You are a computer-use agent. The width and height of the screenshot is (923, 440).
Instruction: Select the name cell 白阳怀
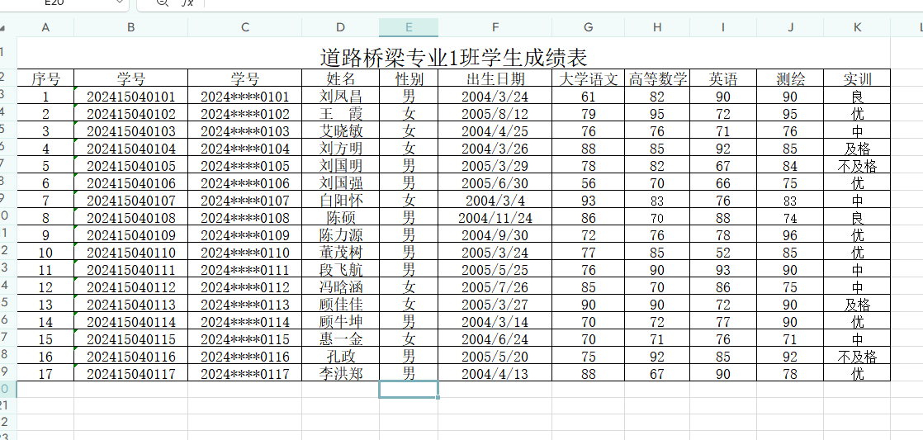(340, 200)
